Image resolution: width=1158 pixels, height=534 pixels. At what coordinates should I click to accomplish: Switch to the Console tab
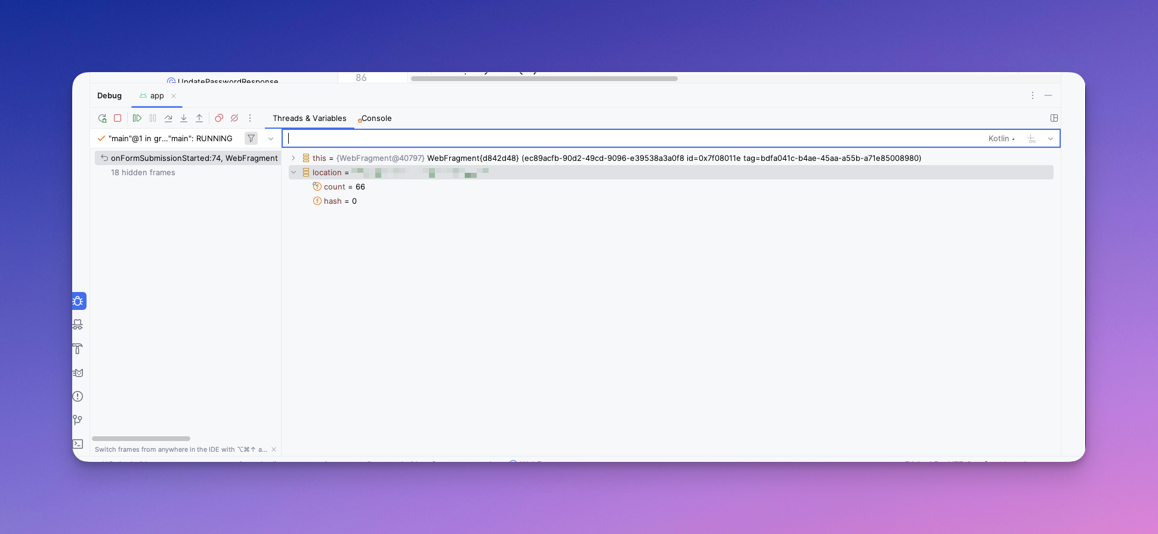click(x=376, y=119)
